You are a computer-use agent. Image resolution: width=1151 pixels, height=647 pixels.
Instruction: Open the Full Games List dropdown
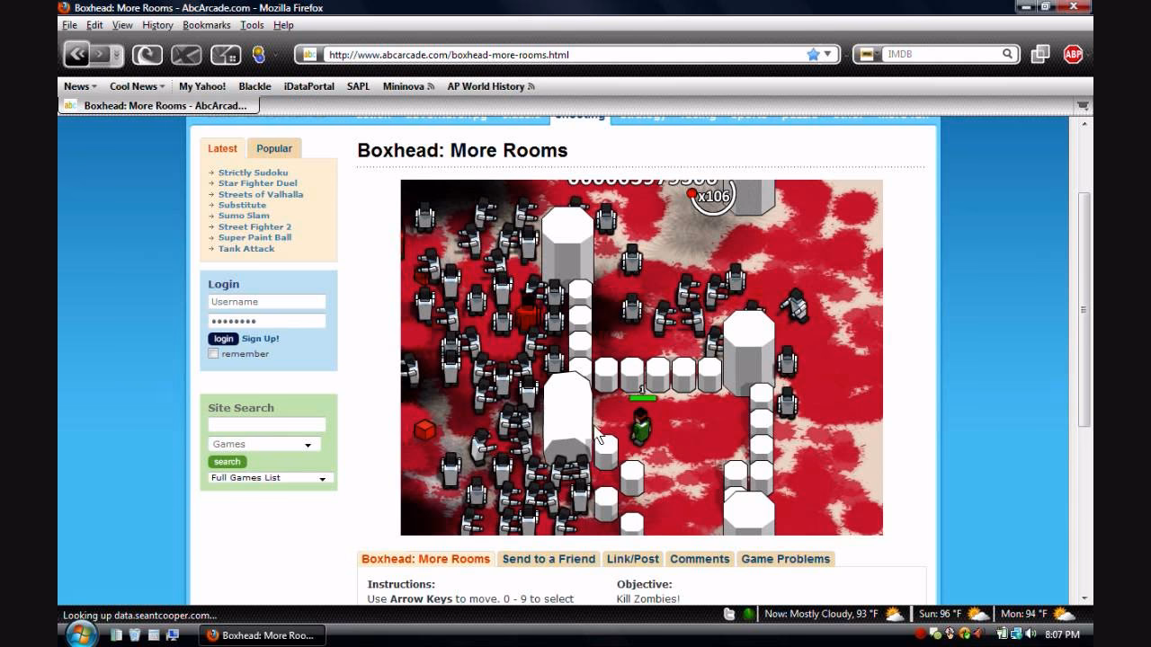271,478
